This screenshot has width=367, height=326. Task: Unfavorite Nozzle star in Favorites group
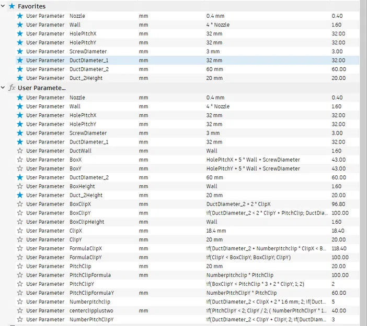click(x=20, y=16)
